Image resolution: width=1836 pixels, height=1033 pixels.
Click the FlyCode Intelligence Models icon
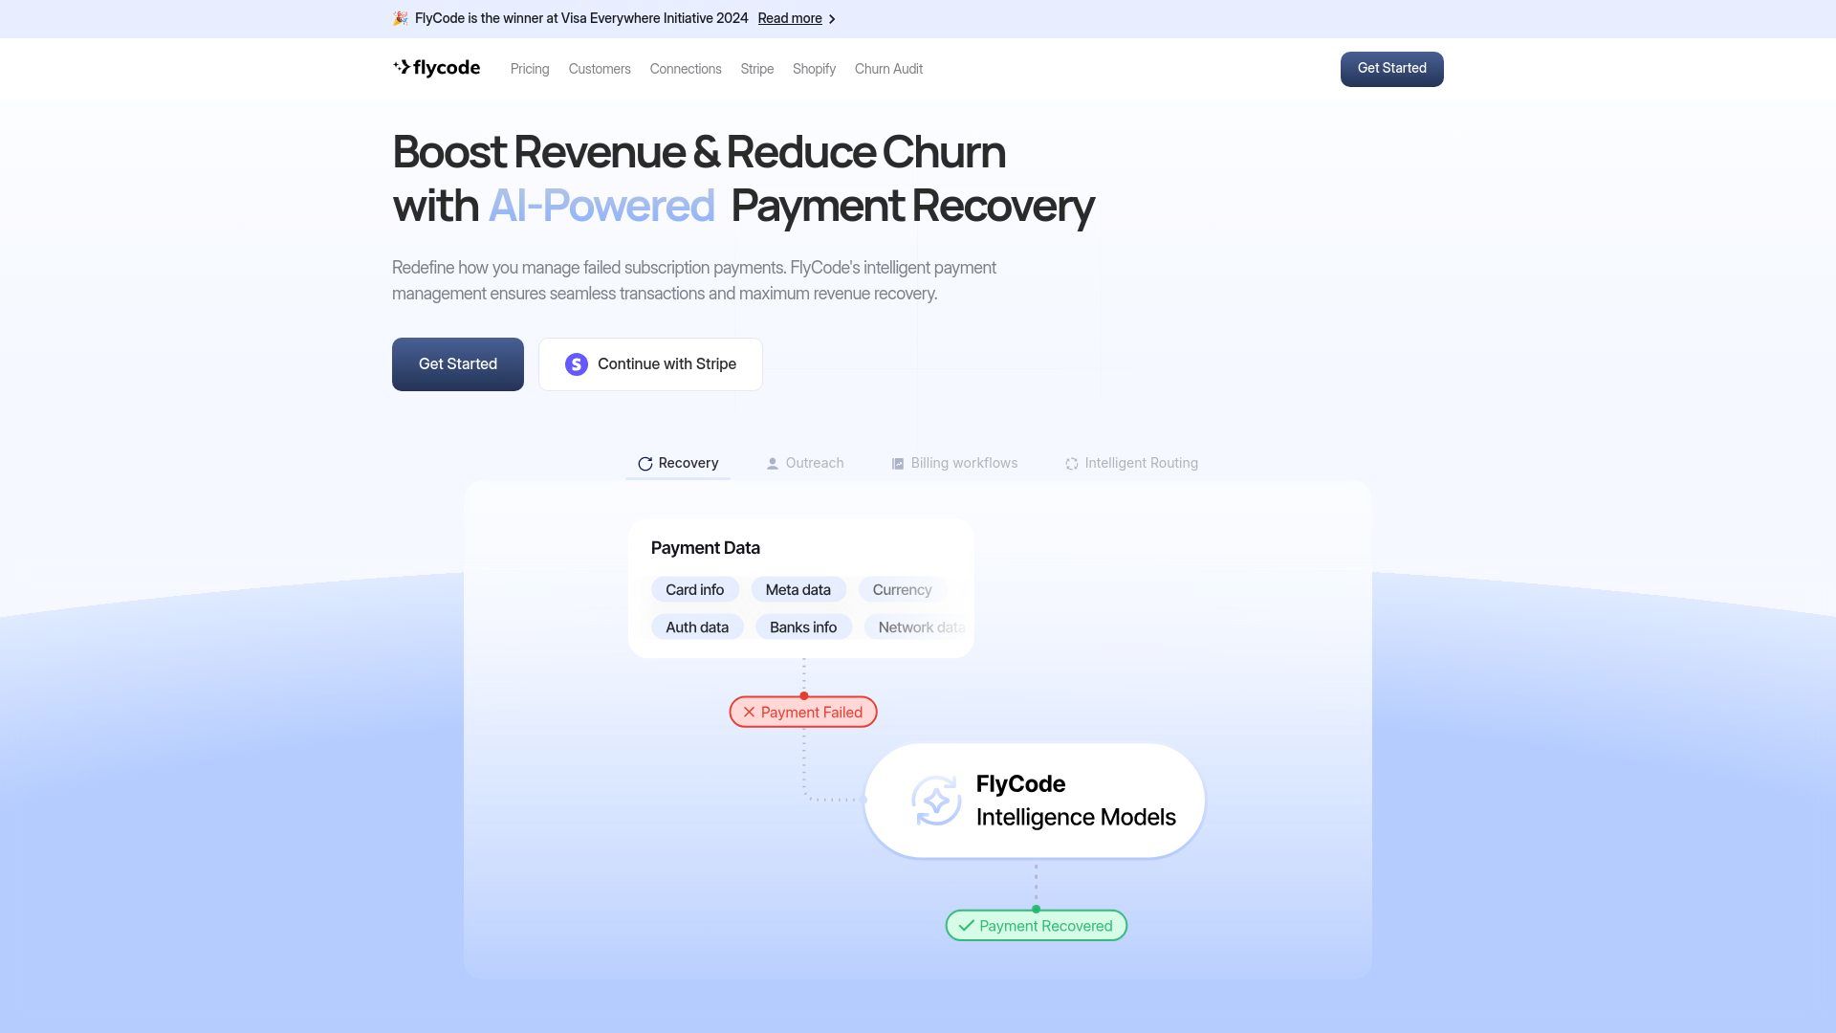934,800
